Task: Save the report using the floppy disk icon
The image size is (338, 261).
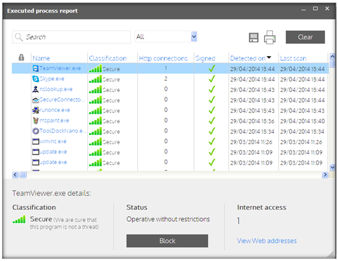Action: pyautogui.click(x=253, y=38)
